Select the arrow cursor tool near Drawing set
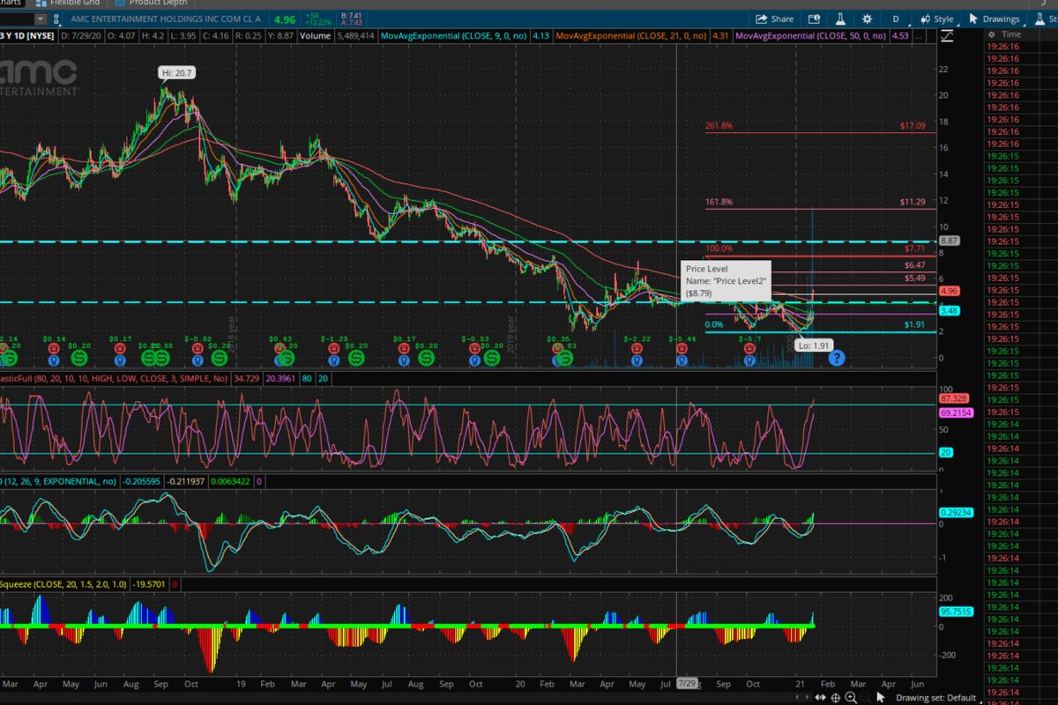This screenshot has width=1058, height=705. tap(880, 697)
